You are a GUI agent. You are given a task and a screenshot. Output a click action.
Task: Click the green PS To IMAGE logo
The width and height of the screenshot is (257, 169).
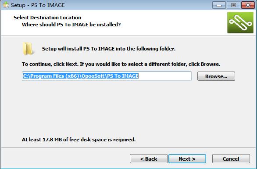[x=240, y=23]
